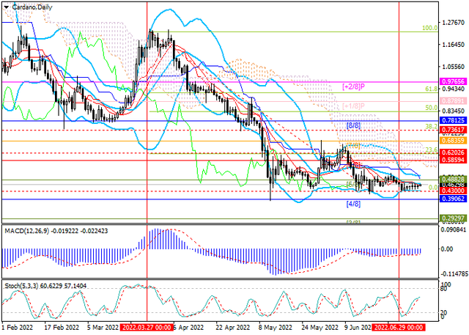Image resolution: width=469 pixels, height=335 pixels.
Task: Open the Cardano,Daily chart dropdown arrow
Action: pos(7,7)
